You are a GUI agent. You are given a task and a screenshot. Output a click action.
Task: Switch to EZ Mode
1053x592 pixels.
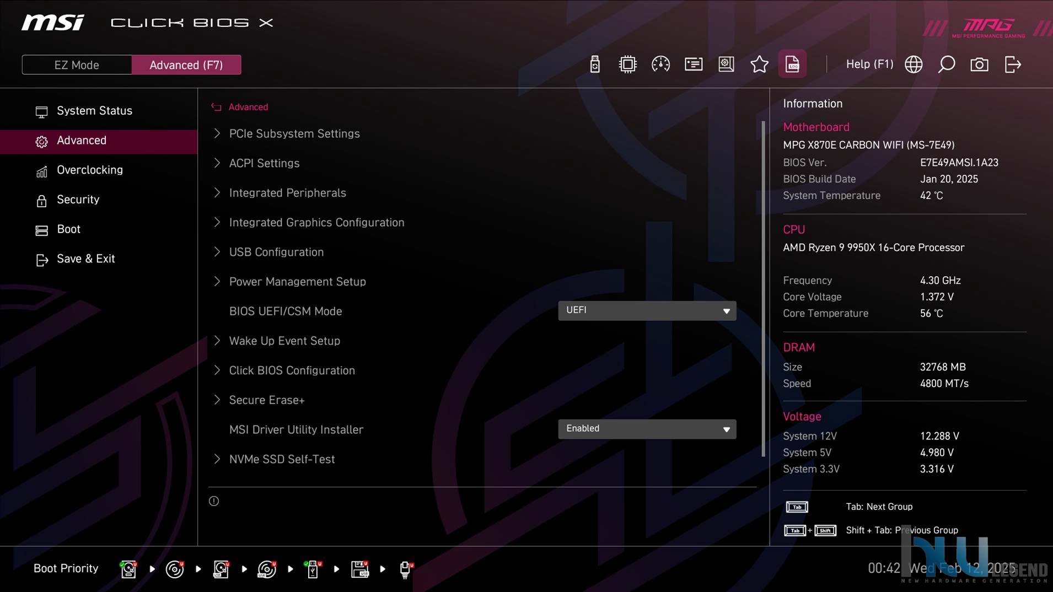(x=77, y=65)
